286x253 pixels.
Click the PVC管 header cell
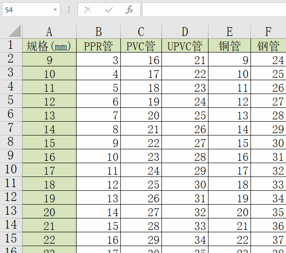tap(141, 46)
